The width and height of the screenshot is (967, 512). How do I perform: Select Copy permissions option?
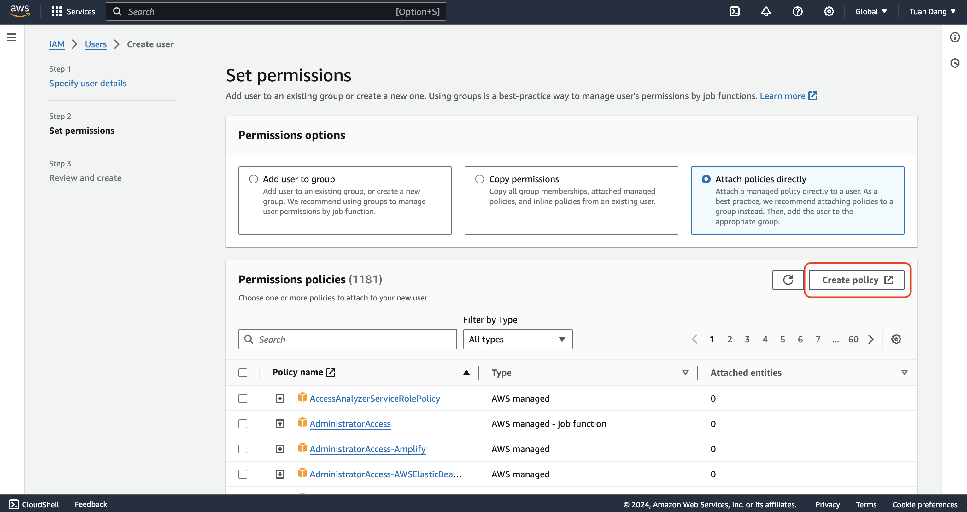480,179
